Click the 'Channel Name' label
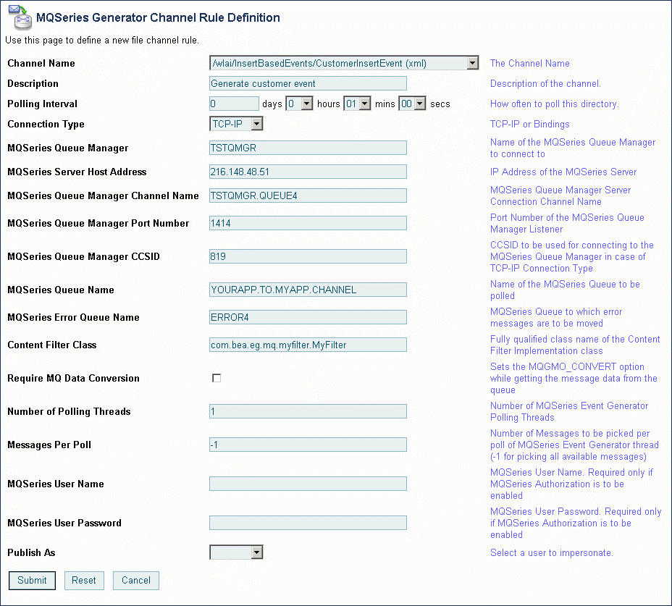672x606 pixels. click(x=41, y=64)
